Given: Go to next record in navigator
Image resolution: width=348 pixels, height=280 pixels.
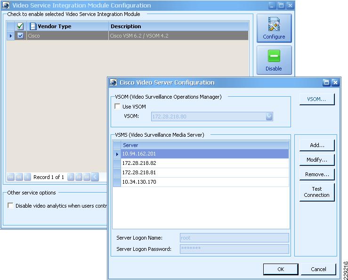Looking at the screenshot, I should (71, 177).
